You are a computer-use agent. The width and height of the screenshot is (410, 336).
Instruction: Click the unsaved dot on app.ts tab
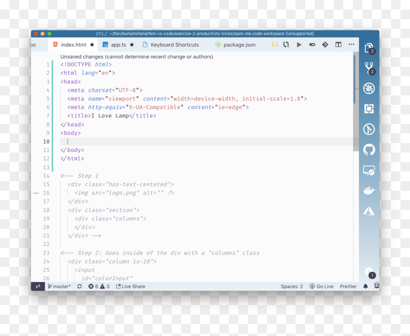[132, 45]
